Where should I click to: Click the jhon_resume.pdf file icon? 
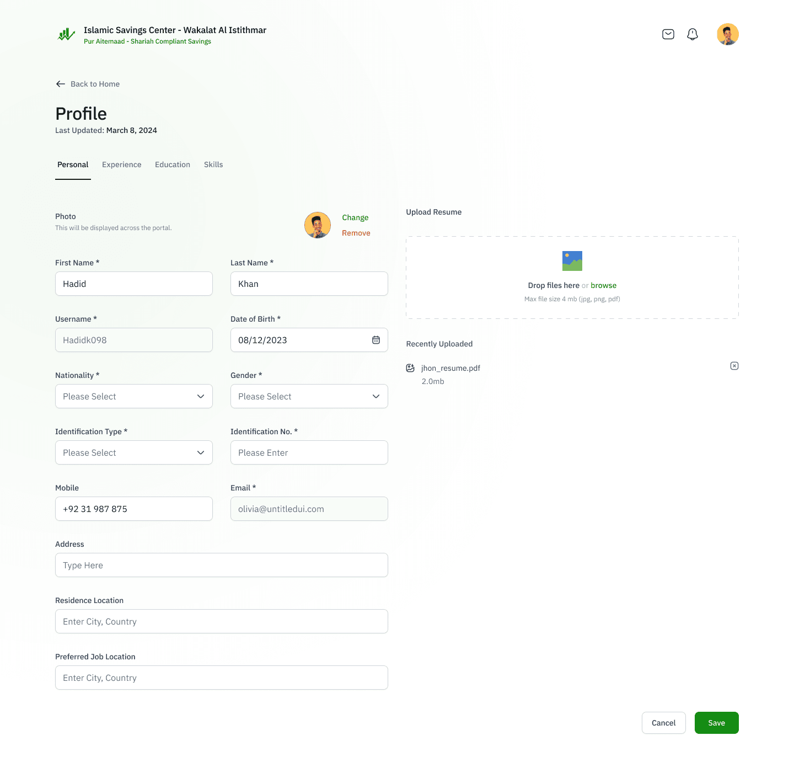(410, 368)
